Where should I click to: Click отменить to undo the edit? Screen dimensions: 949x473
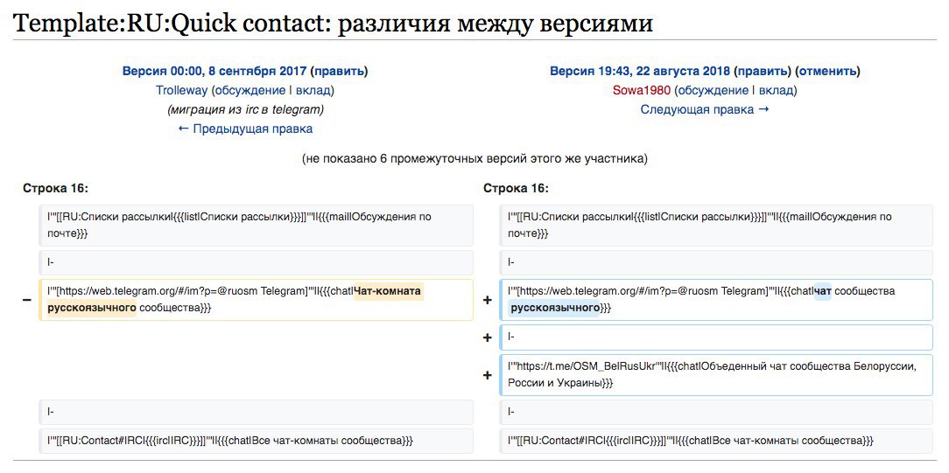(827, 71)
